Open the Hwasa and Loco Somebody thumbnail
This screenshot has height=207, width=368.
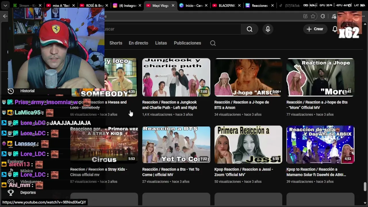121,77
